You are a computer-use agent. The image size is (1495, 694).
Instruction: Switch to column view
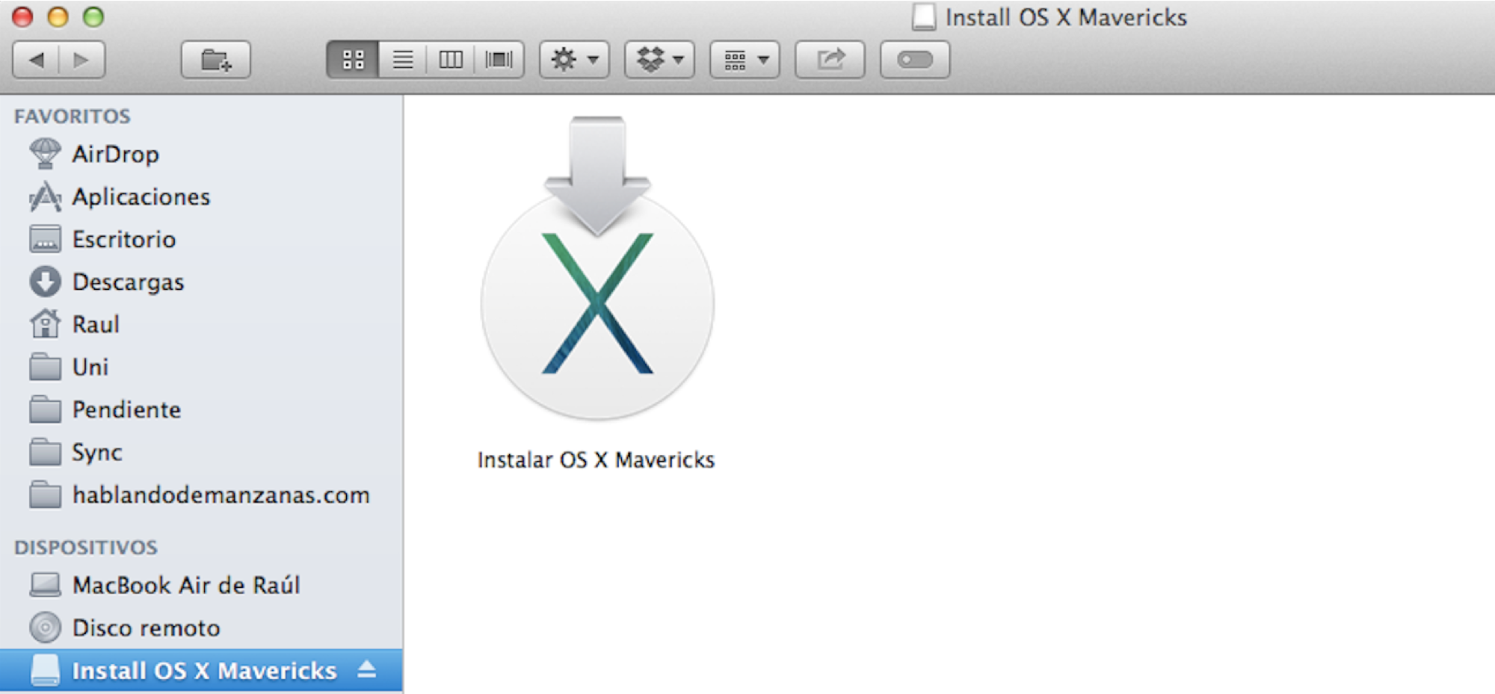(x=451, y=60)
